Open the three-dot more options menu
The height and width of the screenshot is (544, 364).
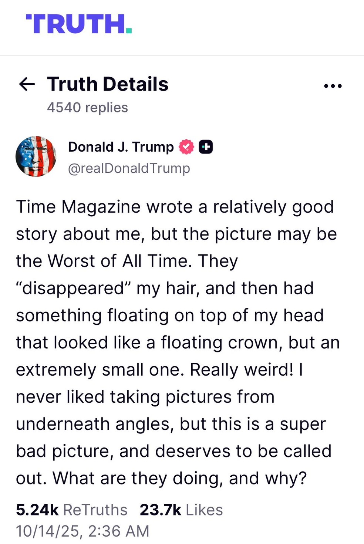tap(333, 86)
